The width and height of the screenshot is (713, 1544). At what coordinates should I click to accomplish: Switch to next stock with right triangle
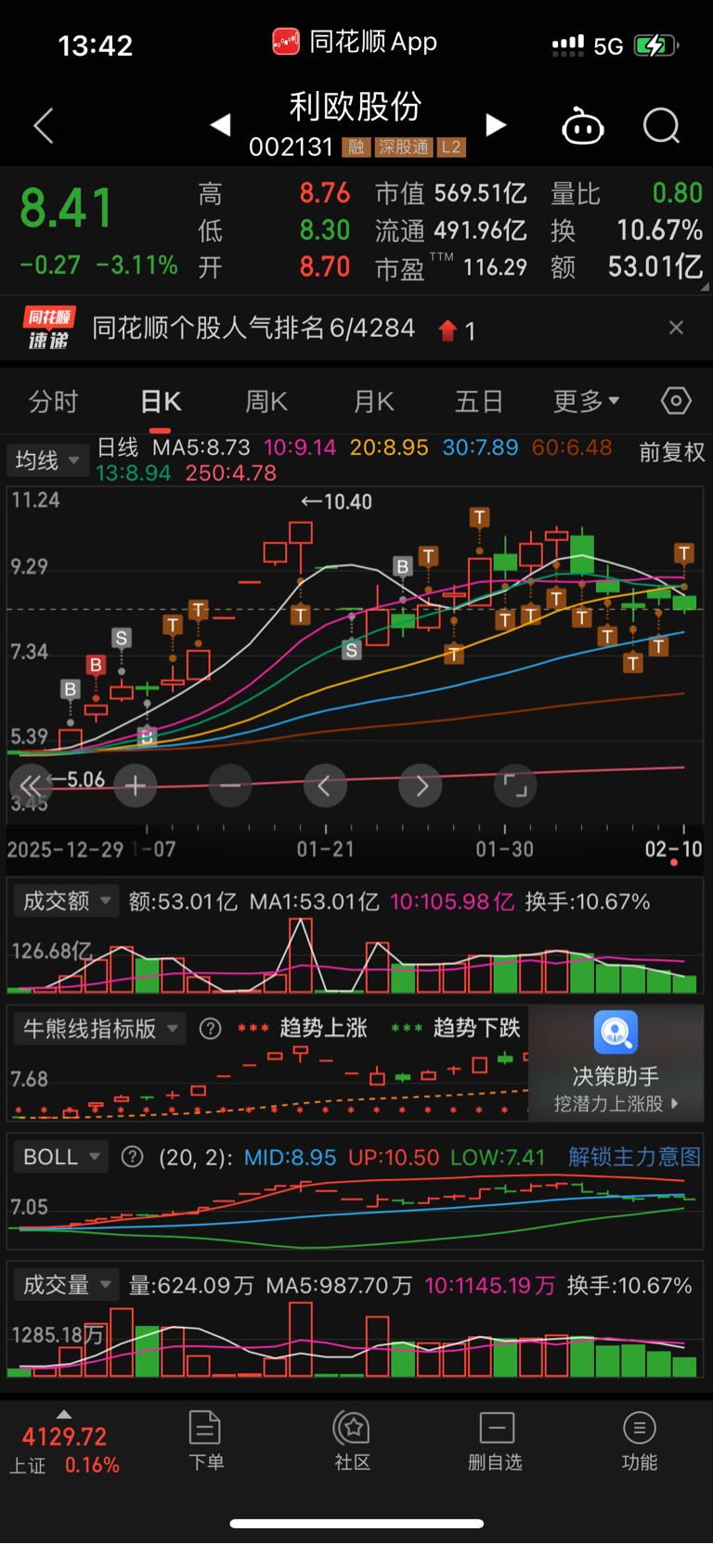point(496,124)
